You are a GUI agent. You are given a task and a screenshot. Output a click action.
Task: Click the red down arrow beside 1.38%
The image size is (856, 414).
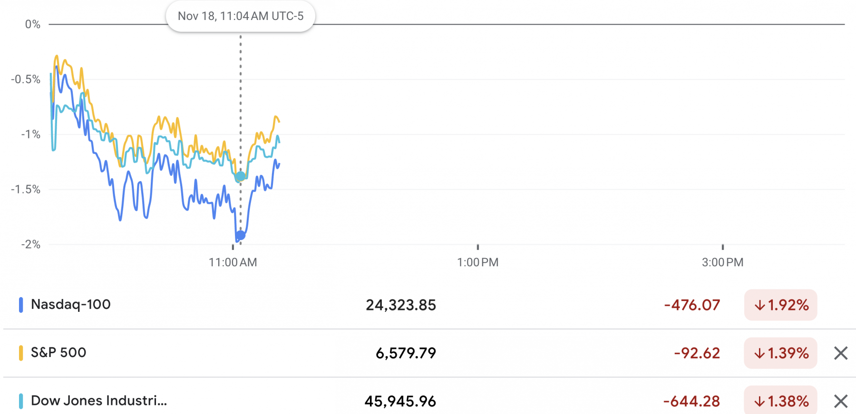759,401
